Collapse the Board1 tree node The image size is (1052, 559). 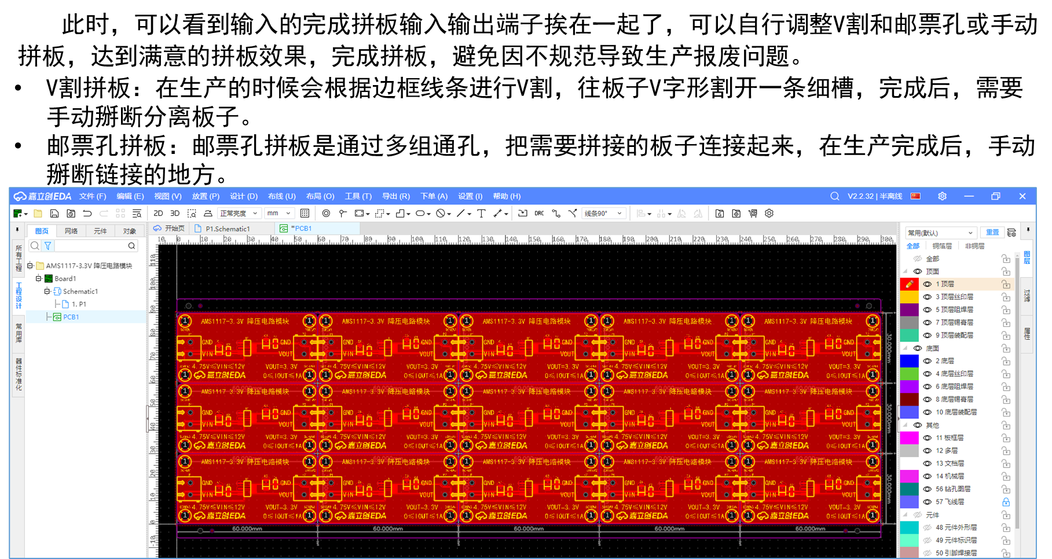tap(39, 278)
